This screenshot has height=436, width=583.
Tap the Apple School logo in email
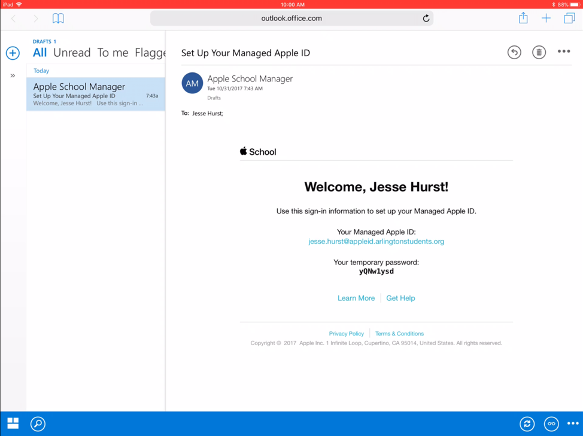click(x=258, y=151)
